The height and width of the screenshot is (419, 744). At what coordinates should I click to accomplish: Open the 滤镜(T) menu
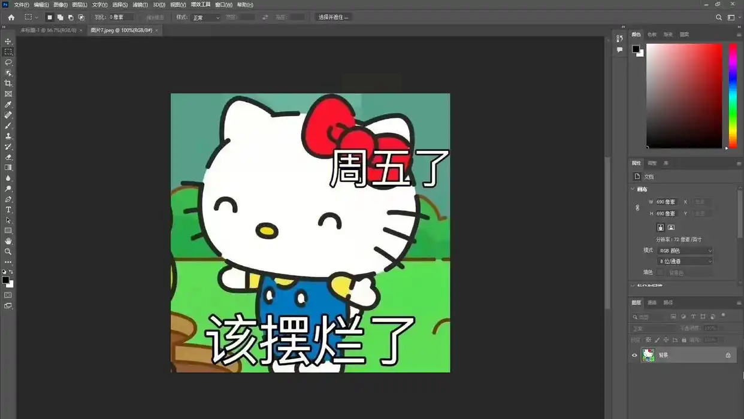[140, 5]
